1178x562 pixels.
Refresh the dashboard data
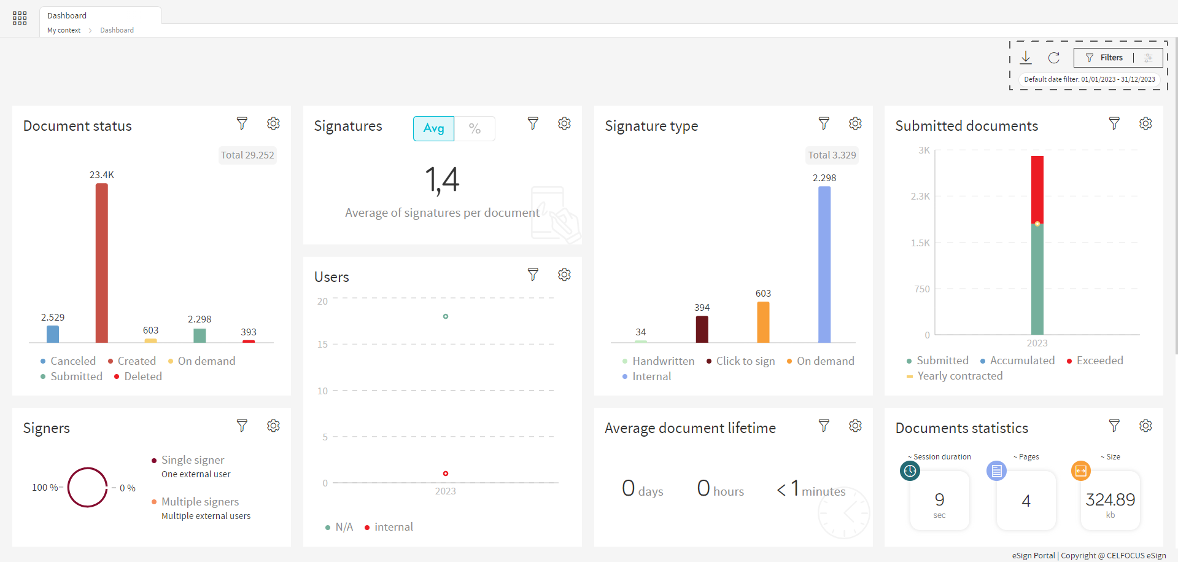point(1054,58)
